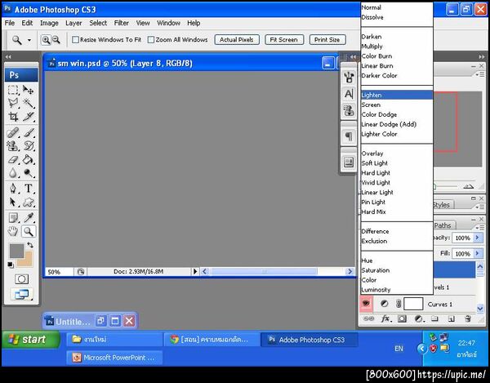Select the Rectangular Marquee tool
Image resolution: width=490 pixels, height=383 pixels.
pos(13,90)
